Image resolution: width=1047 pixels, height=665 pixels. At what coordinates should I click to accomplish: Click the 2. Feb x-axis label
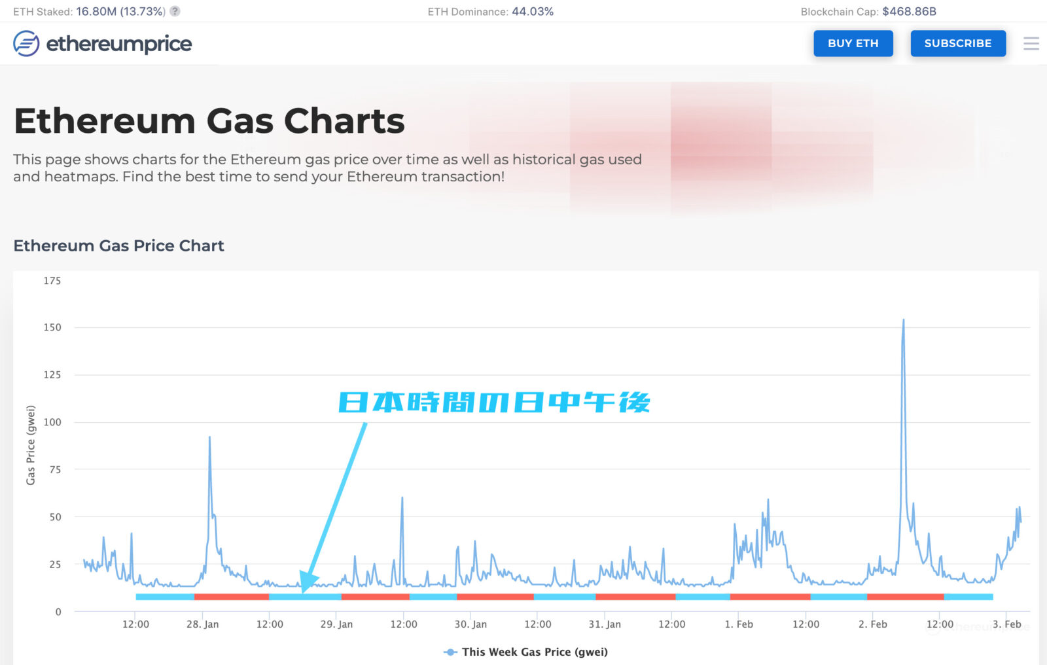[873, 624]
